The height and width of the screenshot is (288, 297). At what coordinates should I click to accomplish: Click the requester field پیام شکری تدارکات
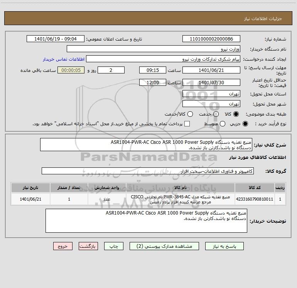click(x=163, y=59)
